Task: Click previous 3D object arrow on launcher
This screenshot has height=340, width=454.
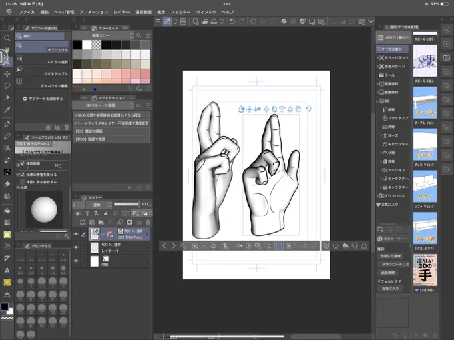Action: pos(164,246)
